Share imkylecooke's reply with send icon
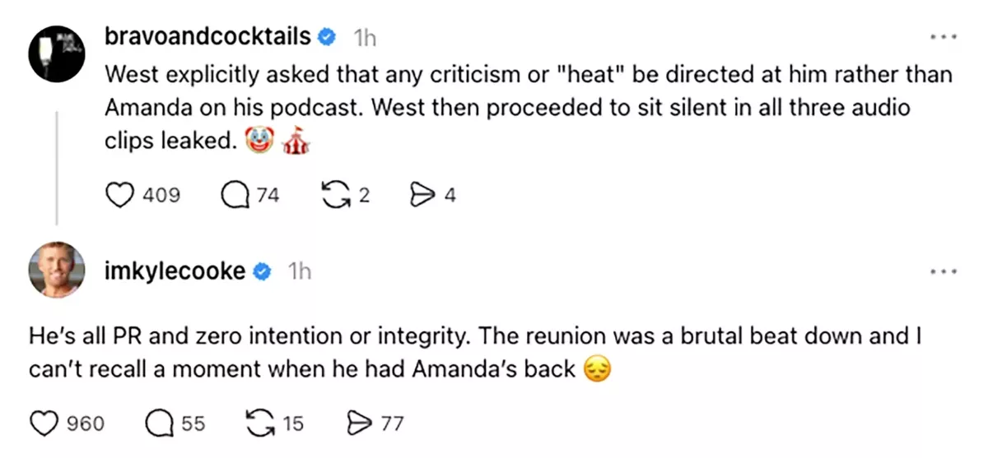988x458 pixels. click(359, 423)
